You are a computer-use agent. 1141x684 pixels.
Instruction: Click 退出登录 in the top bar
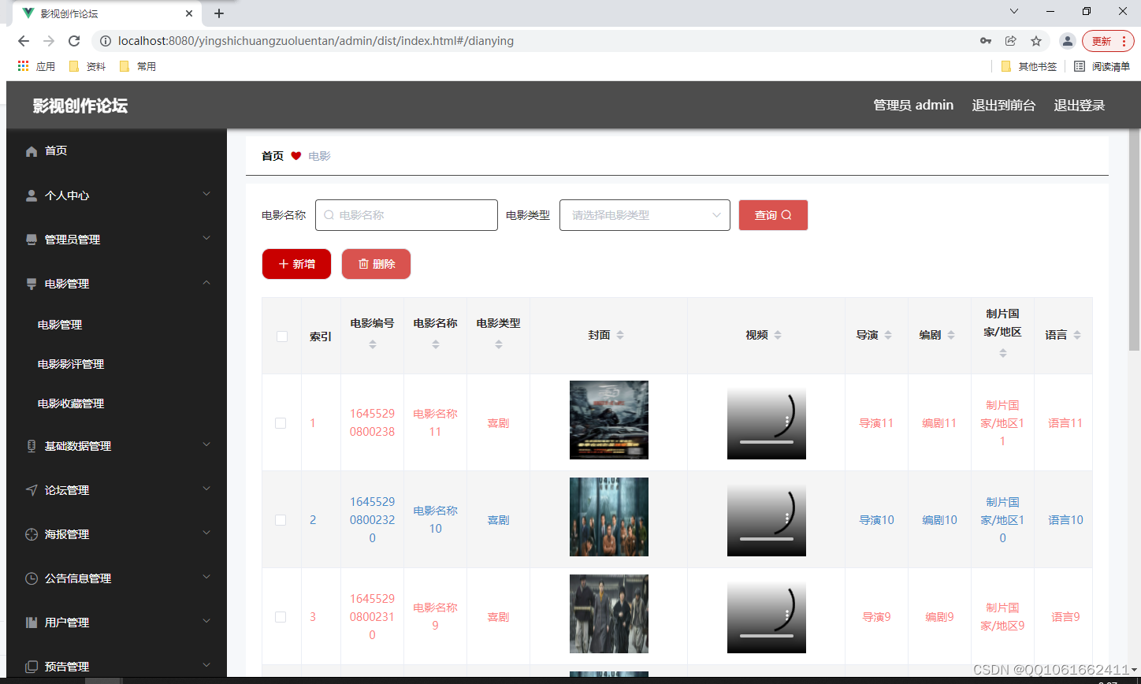pos(1079,104)
